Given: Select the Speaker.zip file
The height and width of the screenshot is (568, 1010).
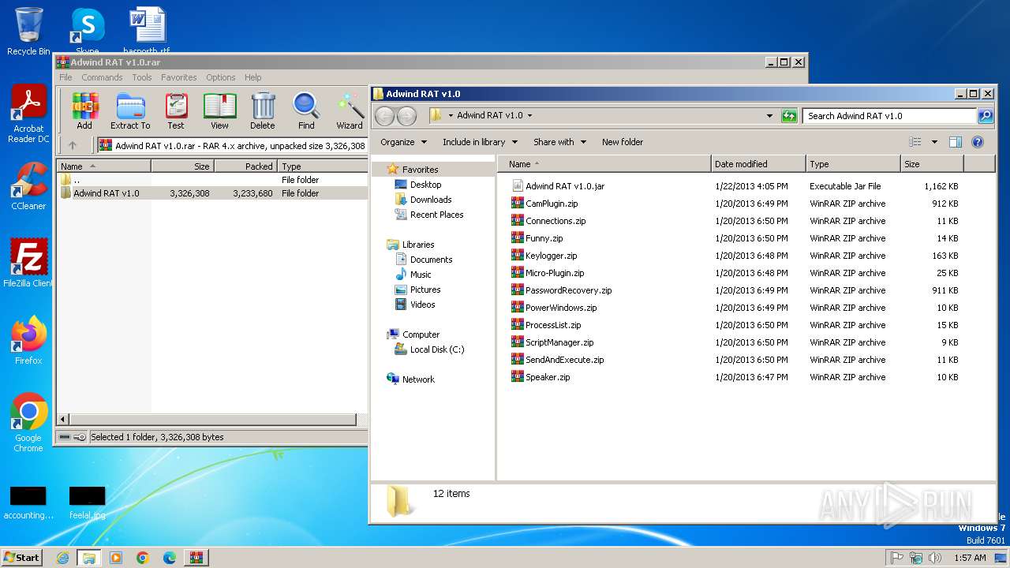Looking at the screenshot, I should [x=548, y=377].
